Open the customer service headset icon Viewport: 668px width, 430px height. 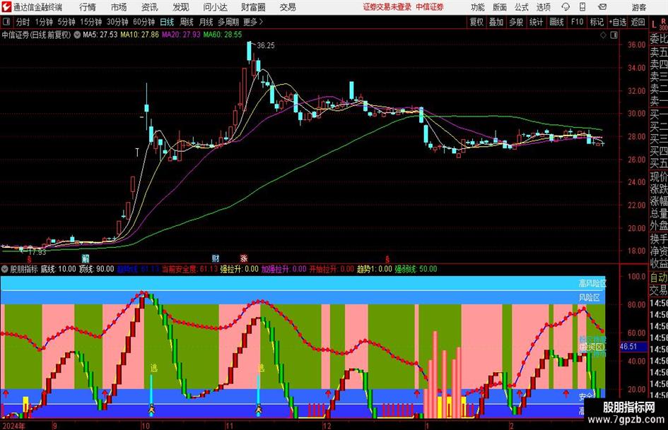click(x=566, y=7)
